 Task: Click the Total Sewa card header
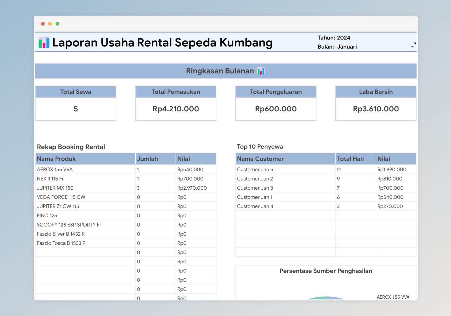[x=76, y=92]
